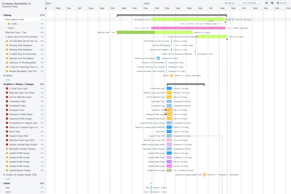Toggle Show Completed tasks
The image size is (291, 194).
249,3
